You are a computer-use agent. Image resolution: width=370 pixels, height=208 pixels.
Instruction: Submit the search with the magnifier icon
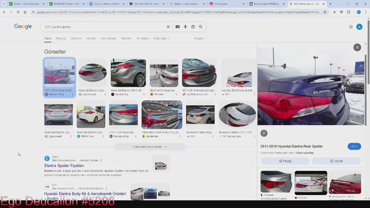click(x=201, y=27)
